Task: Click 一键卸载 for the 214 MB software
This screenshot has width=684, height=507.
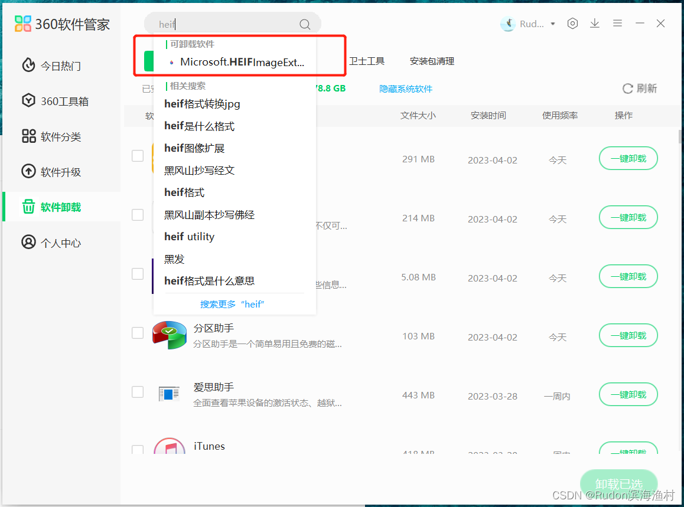Action: click(628, 218)
